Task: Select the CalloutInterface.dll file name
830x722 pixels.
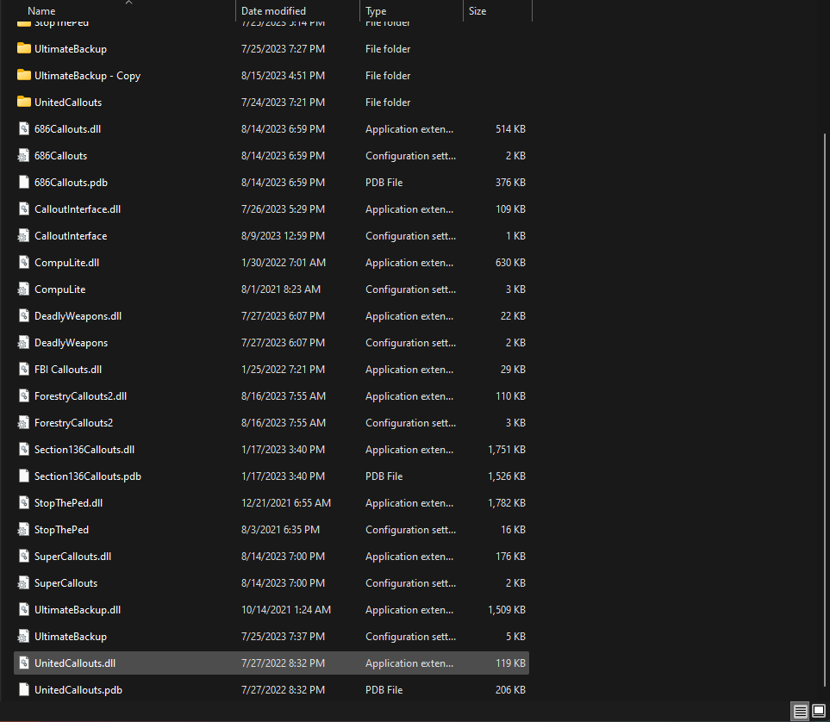Action: [78, 209]
